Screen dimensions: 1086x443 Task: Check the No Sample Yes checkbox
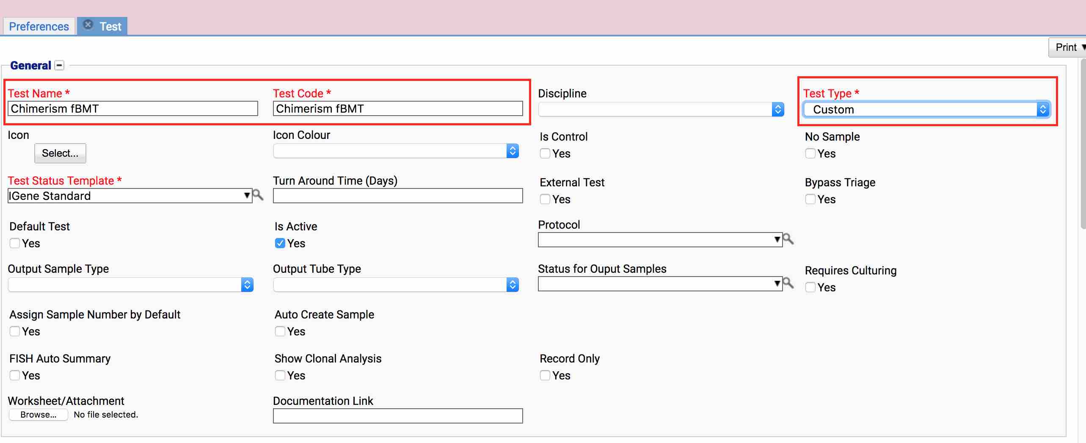810,153
